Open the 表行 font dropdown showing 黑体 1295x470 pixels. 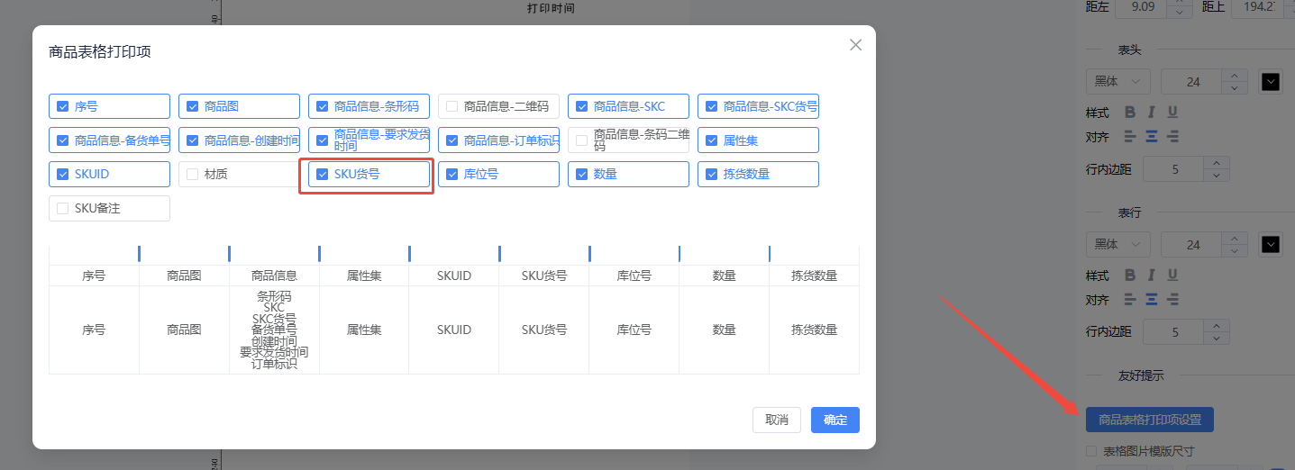[x=1117, y=244]
